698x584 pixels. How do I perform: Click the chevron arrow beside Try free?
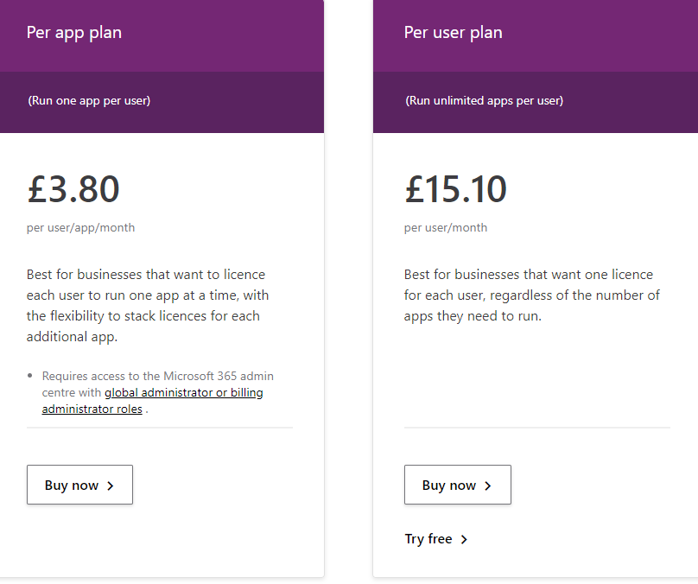pyautogui.click(x=464, y=539)
